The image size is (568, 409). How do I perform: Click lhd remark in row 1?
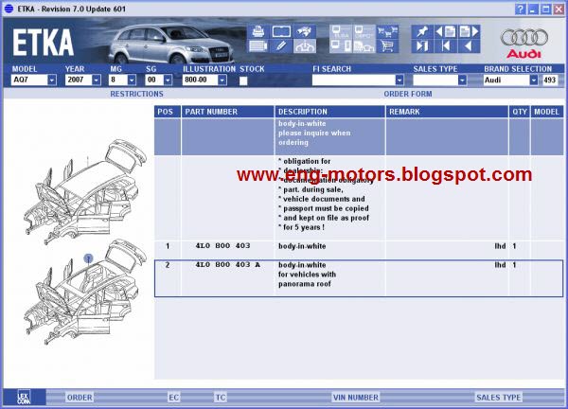500,246
